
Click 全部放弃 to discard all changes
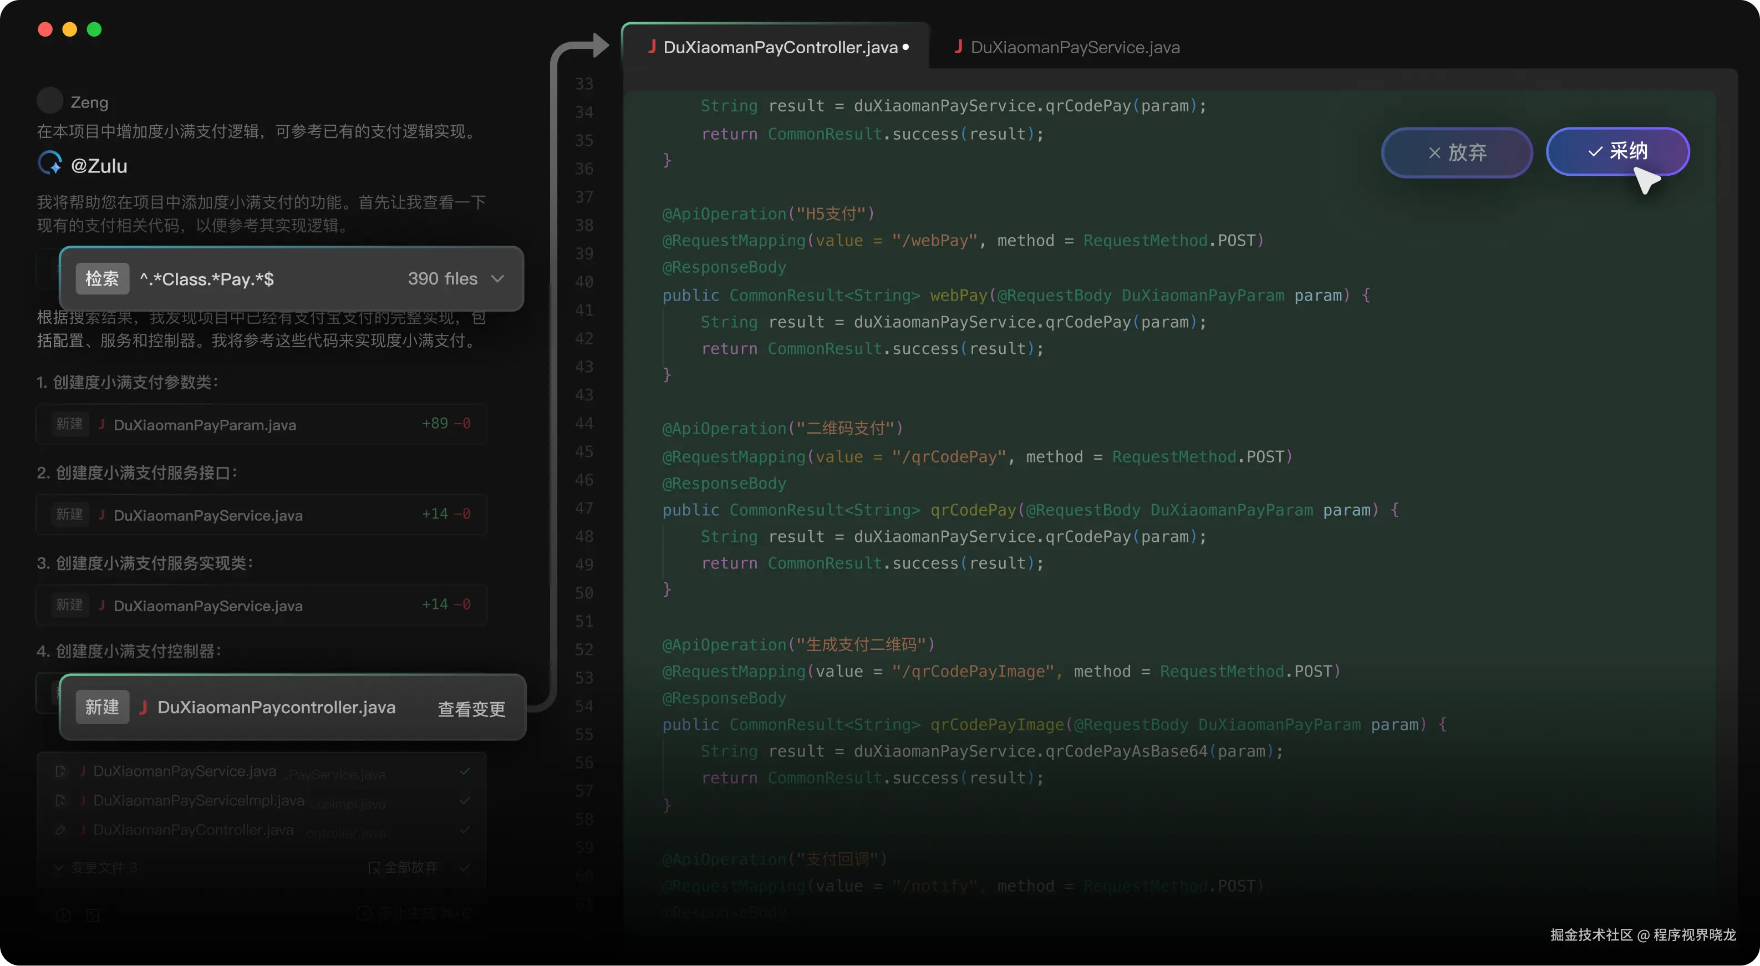click(x=403, y=868)
